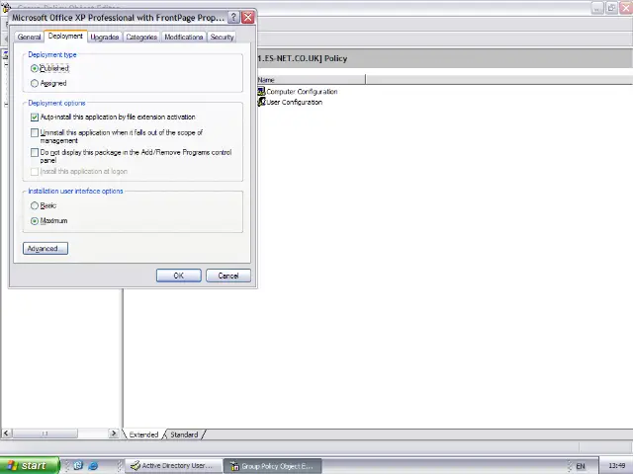Screen dimensions: 633x474
Task: Click the Advanced button
Action: click(45, 248)
